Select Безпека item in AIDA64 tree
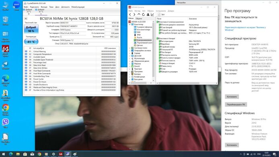279x157 pixels. click(x=136, y=74)
